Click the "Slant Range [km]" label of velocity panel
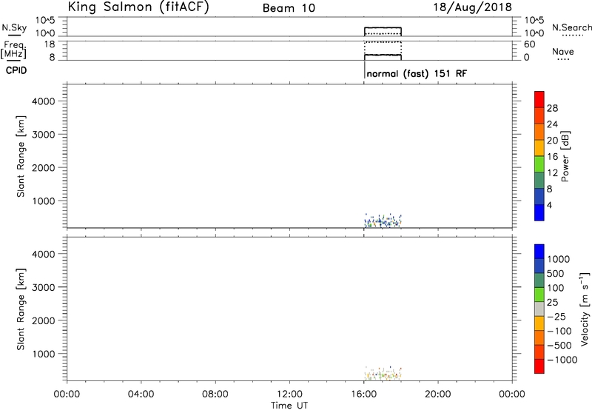The height and width of the screenshot is (410, 592). [x=21, y=309]
